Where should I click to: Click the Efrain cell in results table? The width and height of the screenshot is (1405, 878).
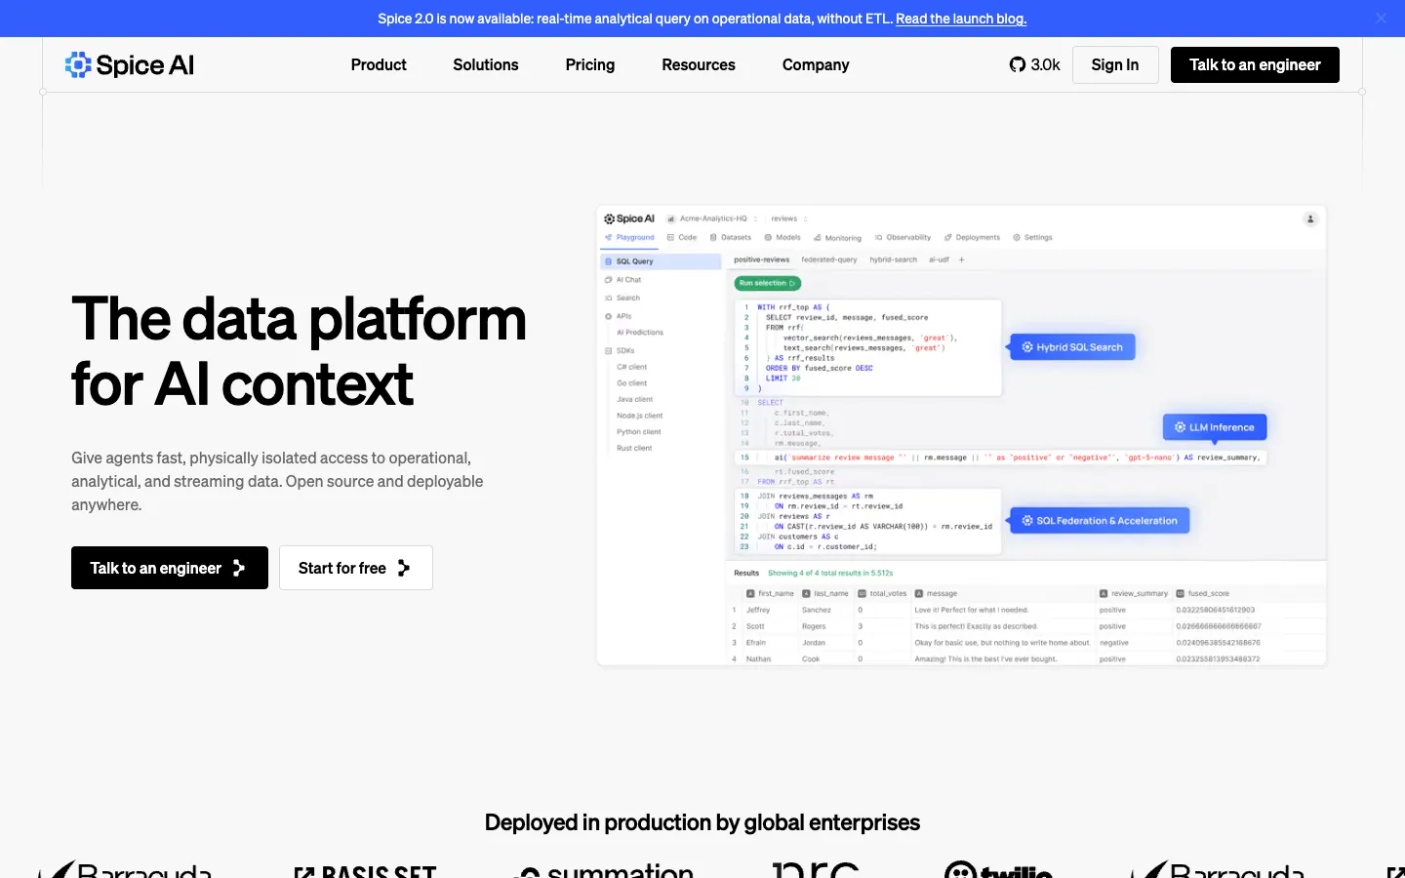click(x=756, y=643)
